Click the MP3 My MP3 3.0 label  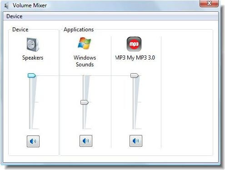tap(135, 58)
